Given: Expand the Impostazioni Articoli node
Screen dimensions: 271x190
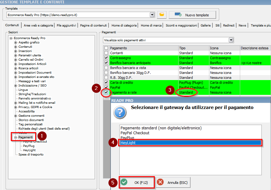Looking at the screenshot, I should (x=15, y=64).
